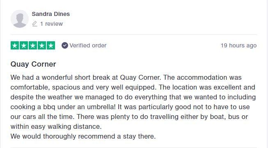Click the review sentence starting "We had a wonderful"
This screenshot has width=268, height=148.
tap(86, 78)
